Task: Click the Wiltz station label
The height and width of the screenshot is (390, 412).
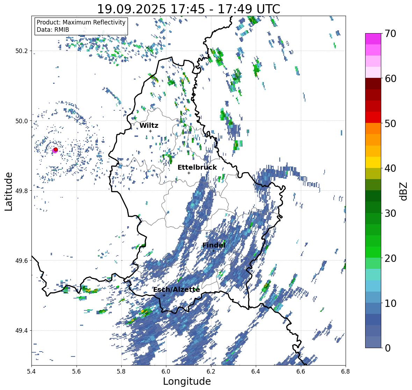Action: click(x=149, y=125)
